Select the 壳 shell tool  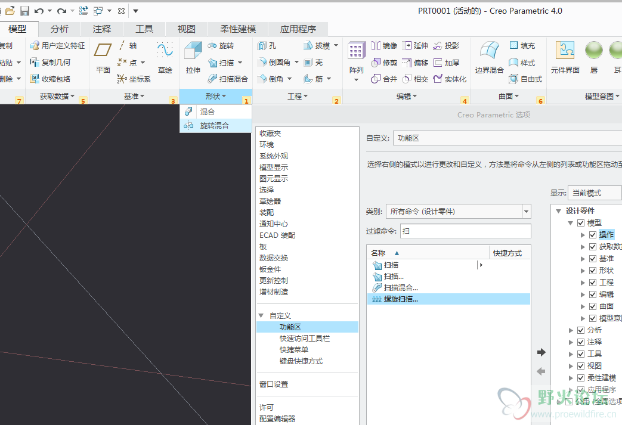[313, 62]
